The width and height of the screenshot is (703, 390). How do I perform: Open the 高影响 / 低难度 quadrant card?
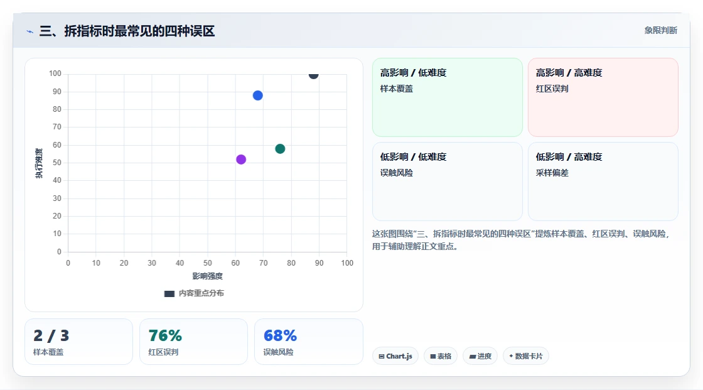[x=448, y=97]
